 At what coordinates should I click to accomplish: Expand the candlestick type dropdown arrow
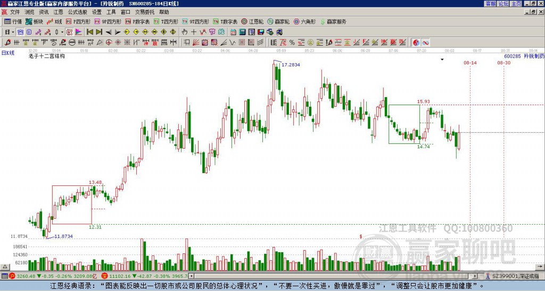click(x=62, y=32)
